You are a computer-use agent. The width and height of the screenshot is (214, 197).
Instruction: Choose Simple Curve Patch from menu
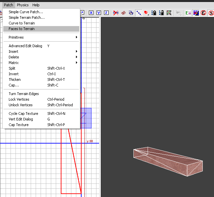(41, 12)
